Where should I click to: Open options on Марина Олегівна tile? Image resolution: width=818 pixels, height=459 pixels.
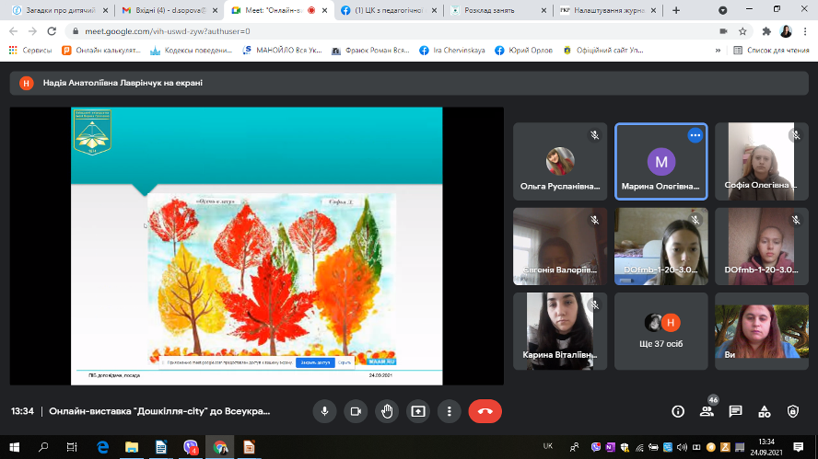tap(695, 135)
